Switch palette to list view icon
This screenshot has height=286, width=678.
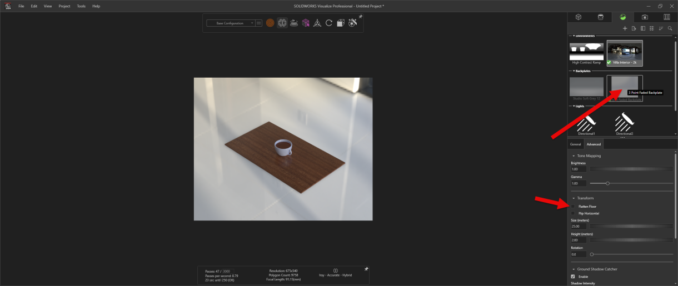(x=652, y=28)
